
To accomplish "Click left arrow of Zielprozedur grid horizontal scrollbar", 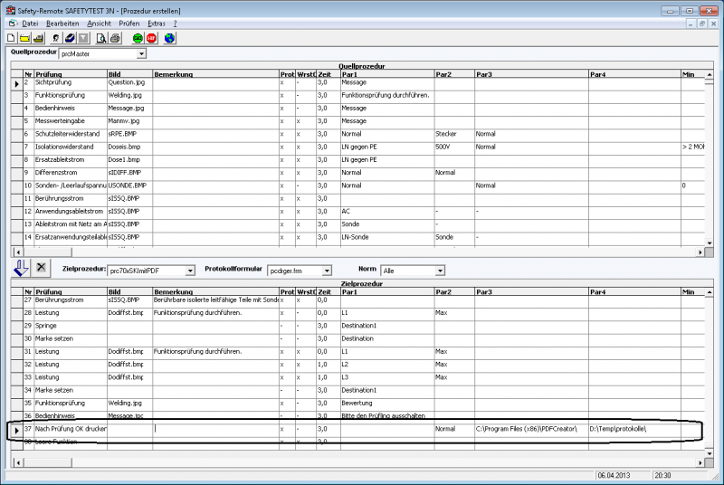I will click(17, 462).
